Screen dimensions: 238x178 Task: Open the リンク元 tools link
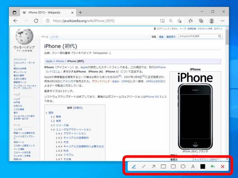tap(18, 129)
